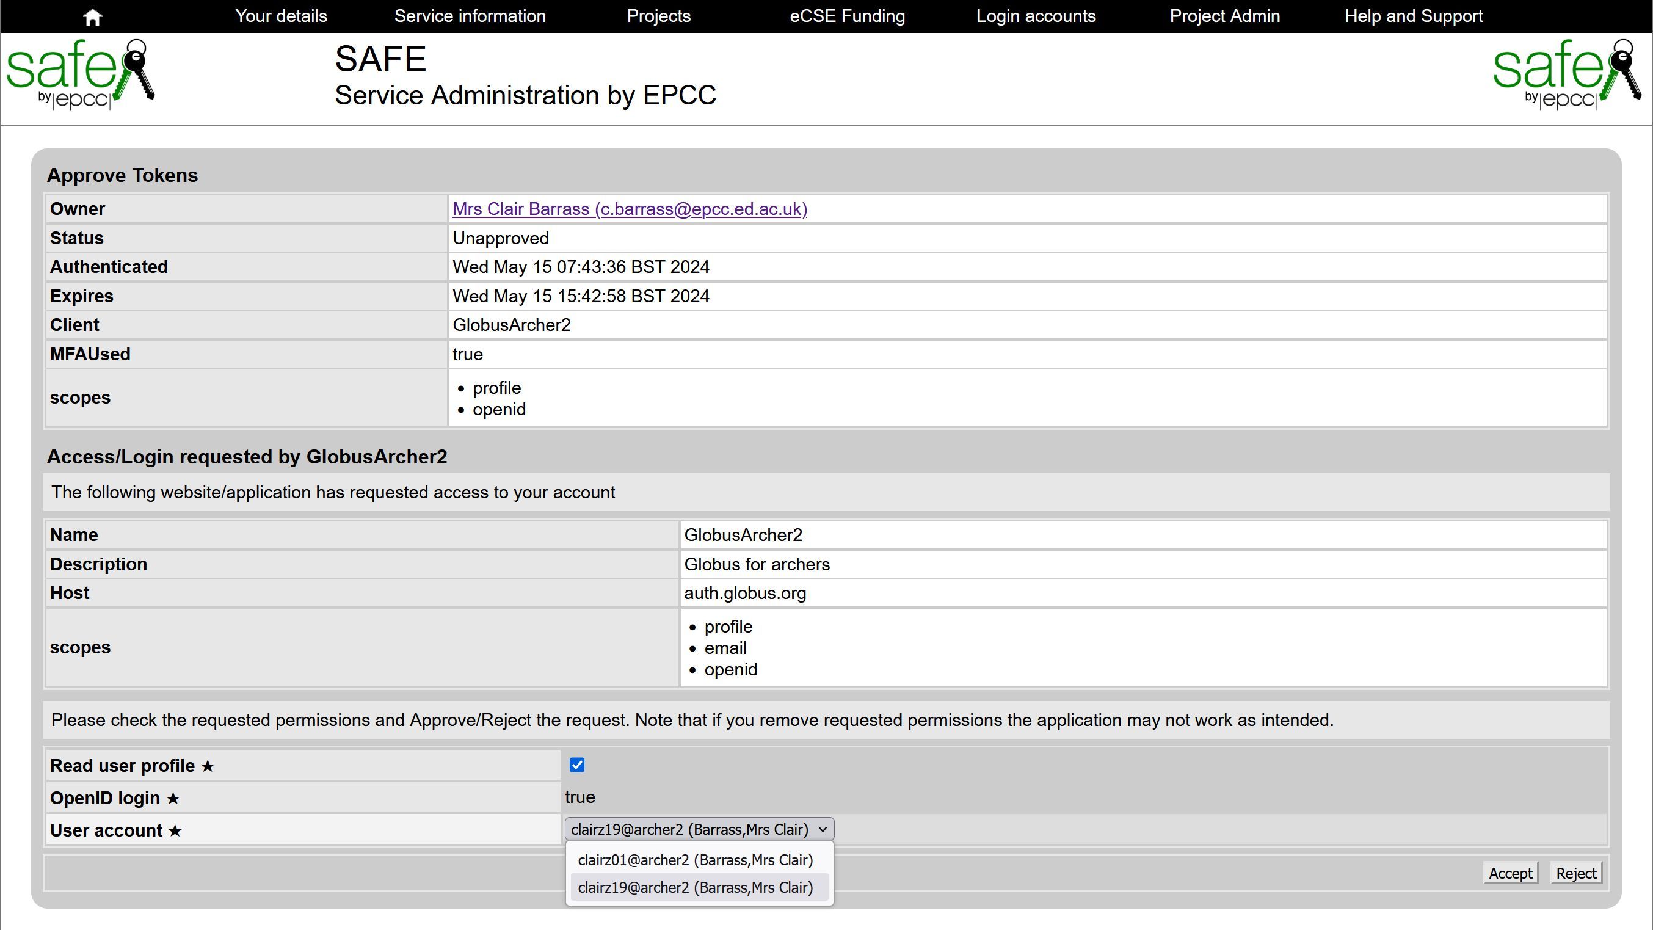Click the left SAFE by EPCC logo

click(x=80, y=74)
